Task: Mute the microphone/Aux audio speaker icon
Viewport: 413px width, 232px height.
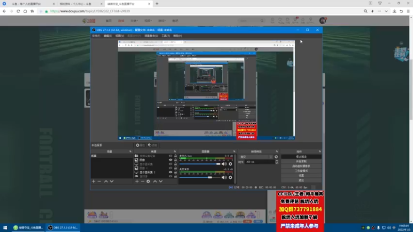Action: [x=224, y=164]
